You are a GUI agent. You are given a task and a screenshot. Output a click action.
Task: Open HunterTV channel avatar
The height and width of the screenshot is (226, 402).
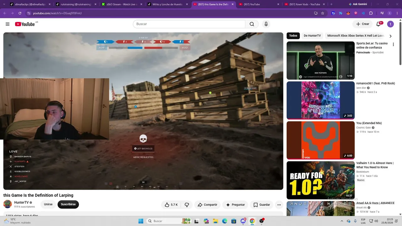(x=8, y=204)
